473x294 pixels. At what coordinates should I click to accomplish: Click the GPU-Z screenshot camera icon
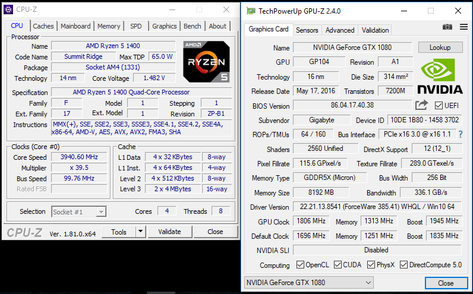pos(447,27)
